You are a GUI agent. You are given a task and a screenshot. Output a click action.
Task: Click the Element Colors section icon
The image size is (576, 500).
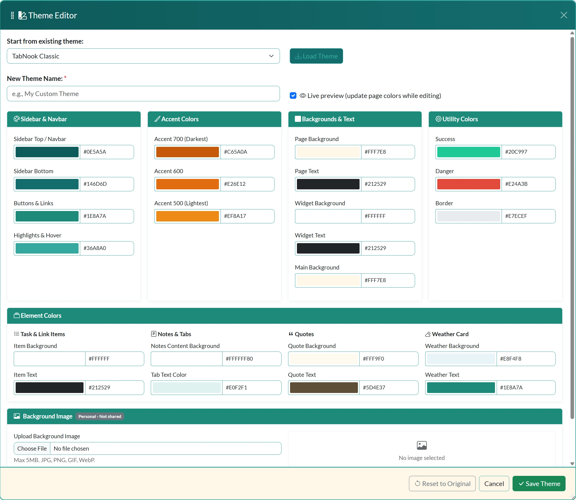(17, 316)
